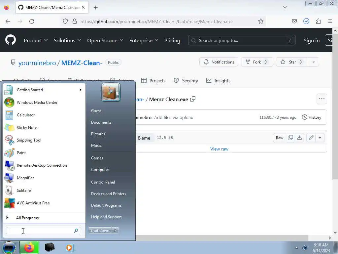Viewport: 338px width, 254px height.
Task: Open yourminebro profile link
Action: [37, 63]
